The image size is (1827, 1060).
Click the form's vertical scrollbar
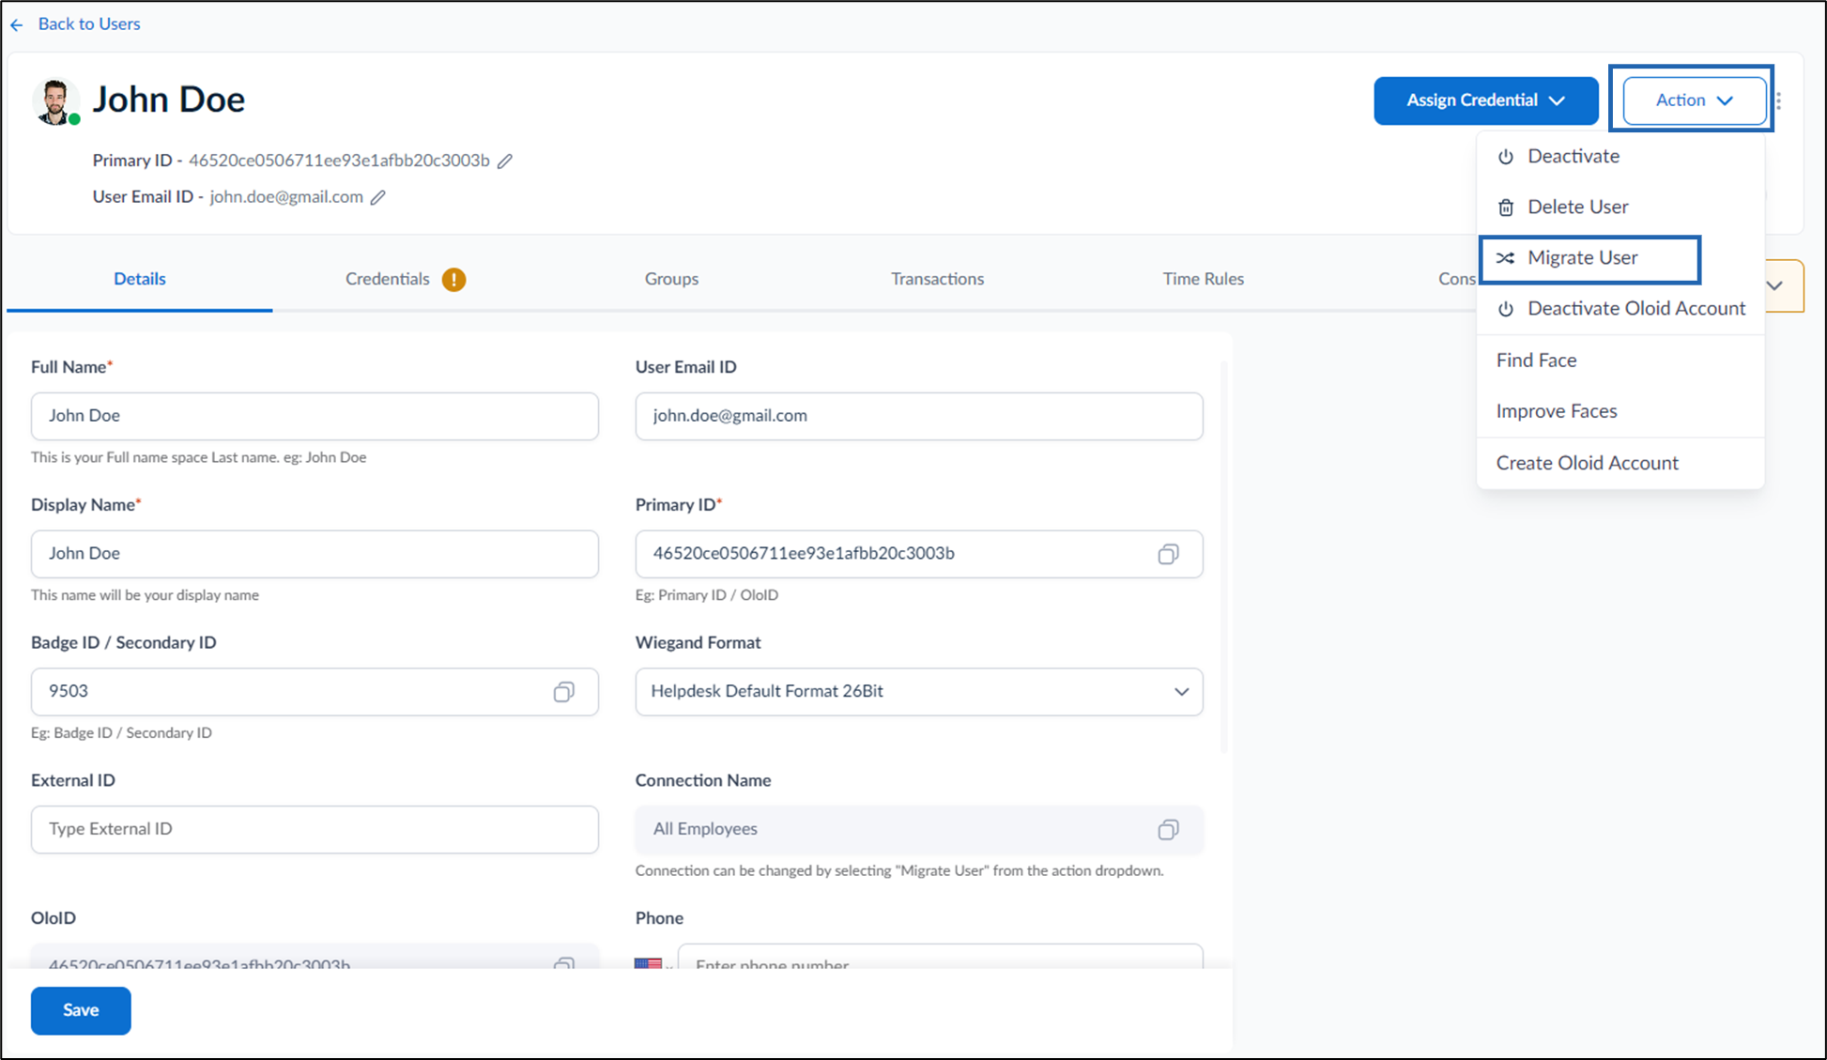coord(1223,558)
